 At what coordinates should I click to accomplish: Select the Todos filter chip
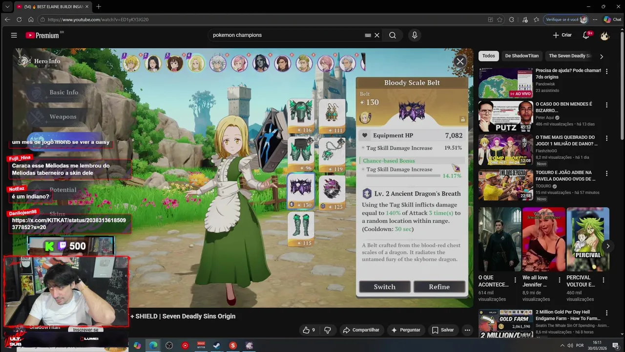pyautogui.click(x=488, y=56)
